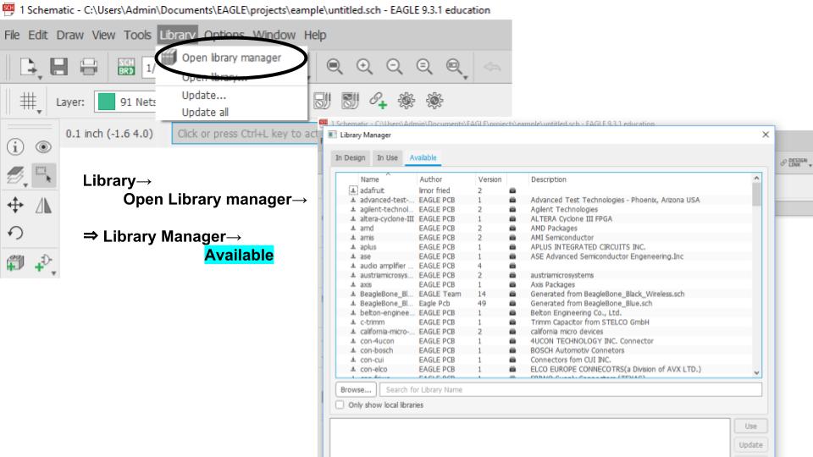Click the link with green plus icon
The height and width of the screenshot is (457, 813).
tap(378, 101)
